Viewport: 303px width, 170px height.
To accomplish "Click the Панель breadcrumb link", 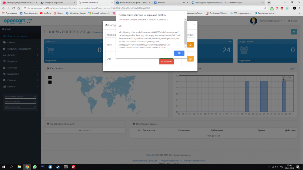I will click(x=98, y=32).
